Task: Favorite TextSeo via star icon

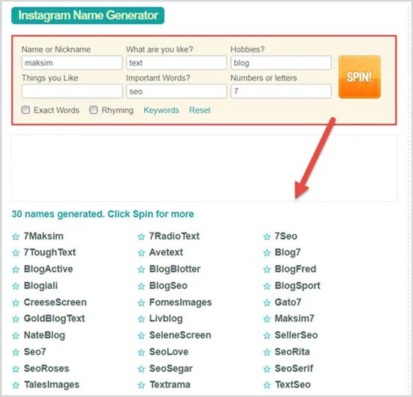Action: click(267, 386)
